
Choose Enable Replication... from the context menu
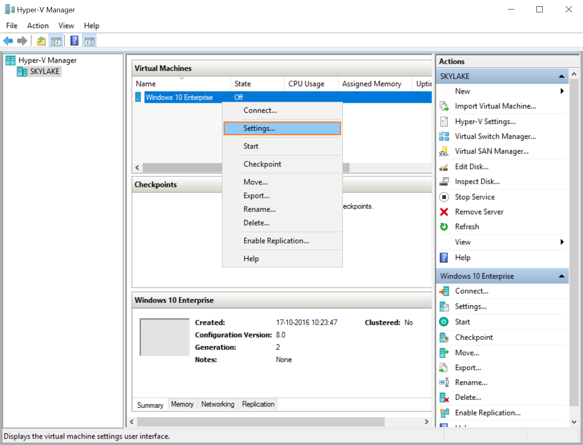pyautogui.click(x=282, y=241)
